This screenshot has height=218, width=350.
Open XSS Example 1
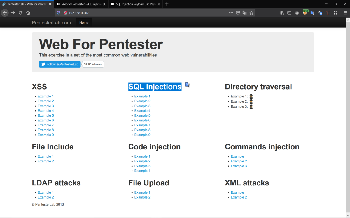pos(46,96)
